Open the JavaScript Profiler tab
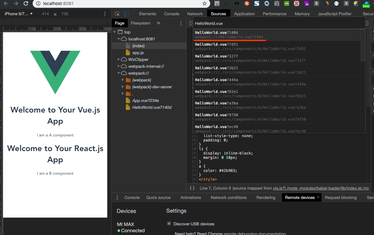The image size is (374, 235). pyautogui.click(x=335, y=14)
